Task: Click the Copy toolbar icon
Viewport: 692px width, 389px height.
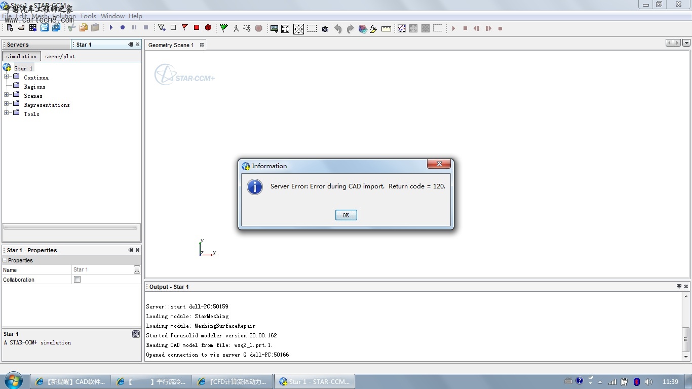Action: pyautogui.click(x=83, y=28)
